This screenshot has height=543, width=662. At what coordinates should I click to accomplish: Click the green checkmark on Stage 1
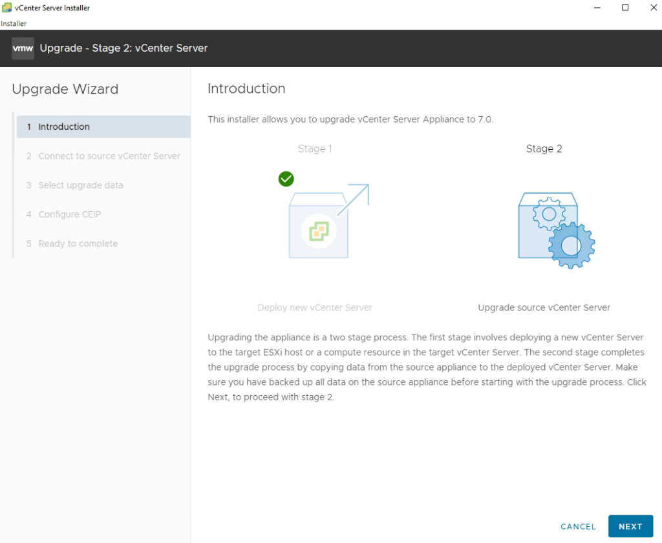point(286,178)
